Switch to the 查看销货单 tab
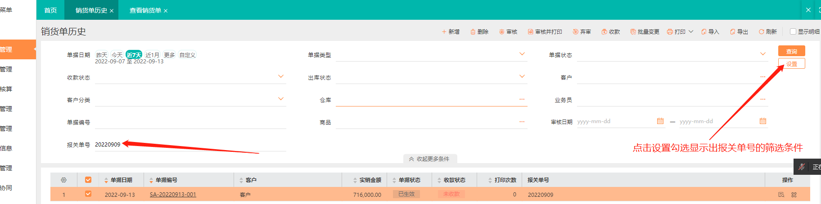 click(x=145, y=10)
